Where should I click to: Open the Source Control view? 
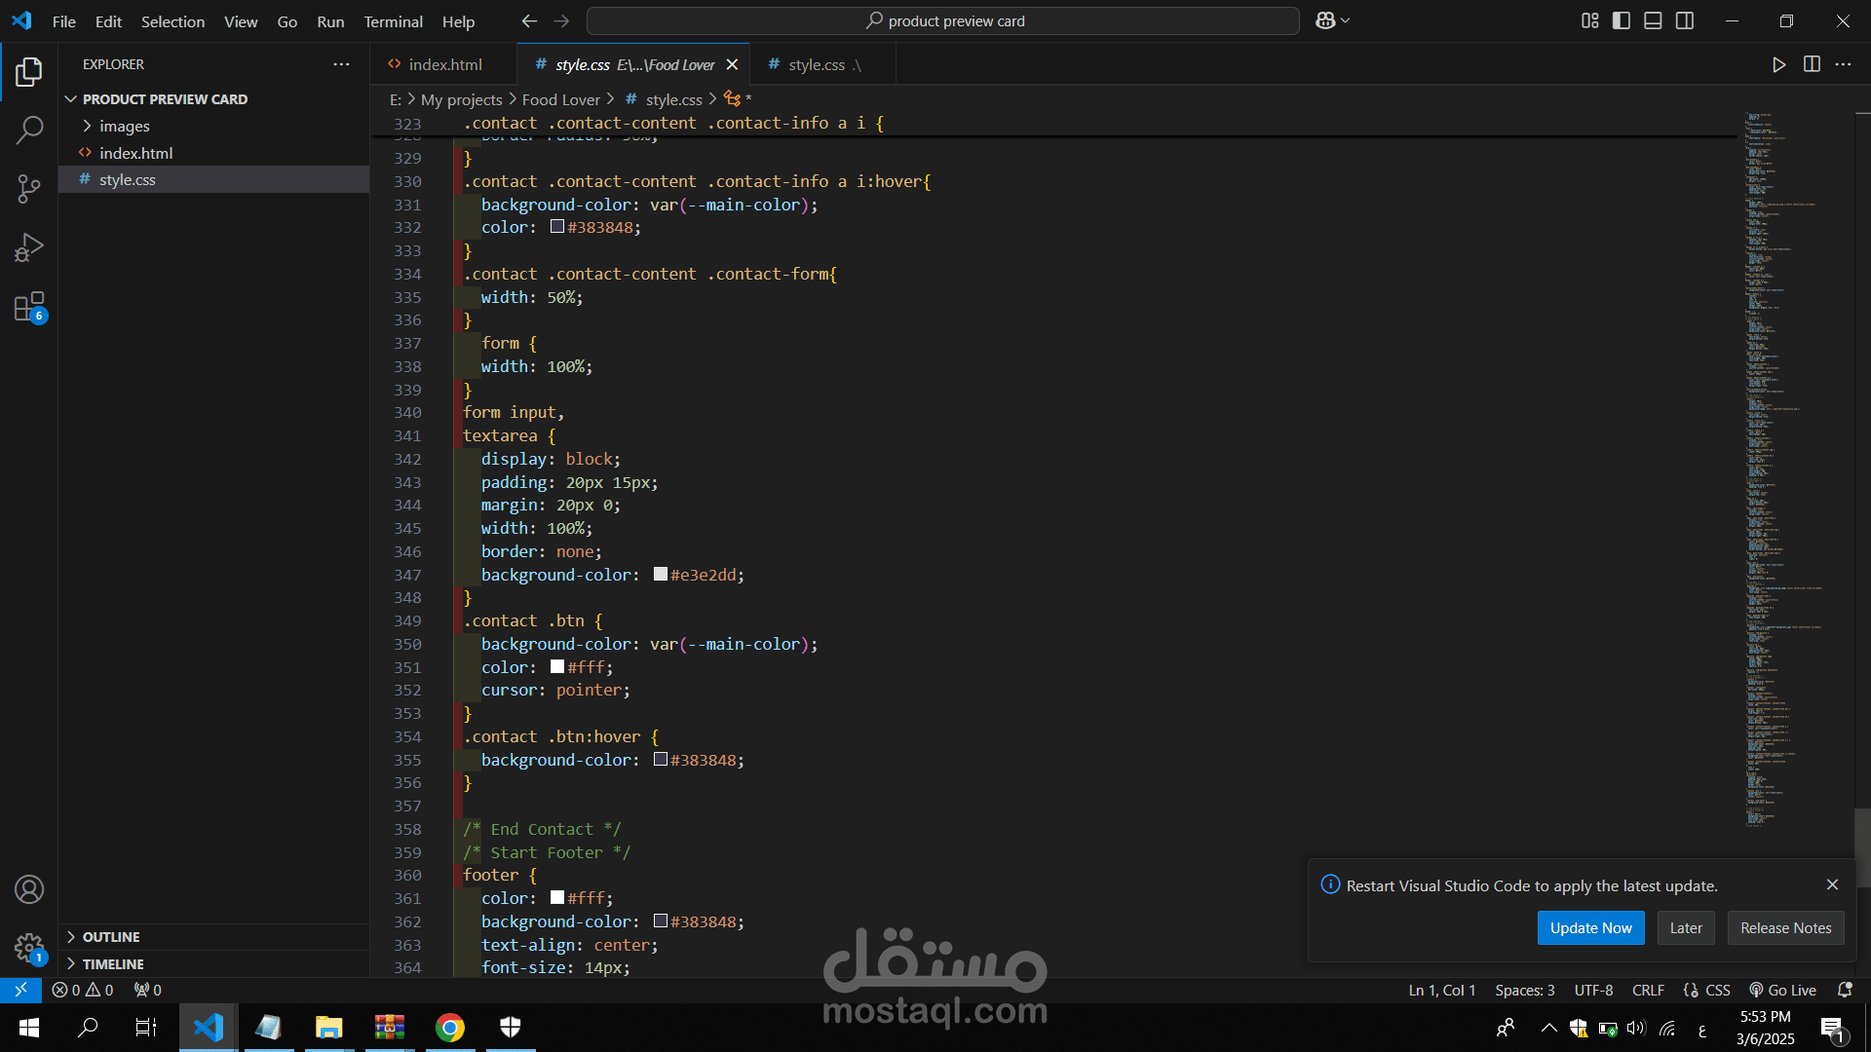point(29,188)
